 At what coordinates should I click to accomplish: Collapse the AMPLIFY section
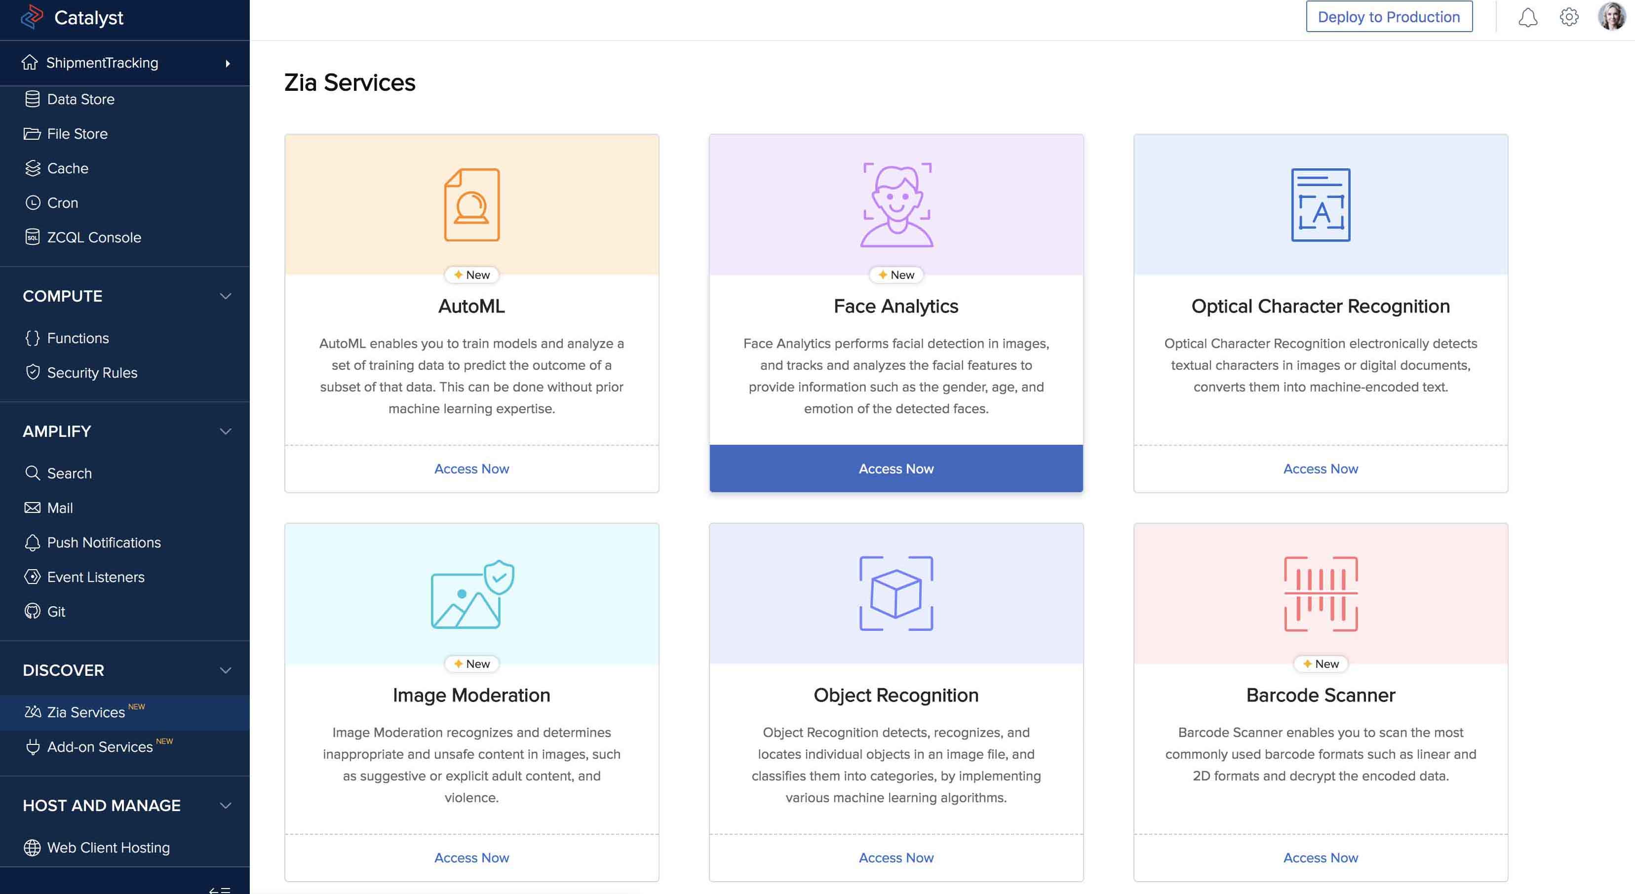[x=225, y=431]
